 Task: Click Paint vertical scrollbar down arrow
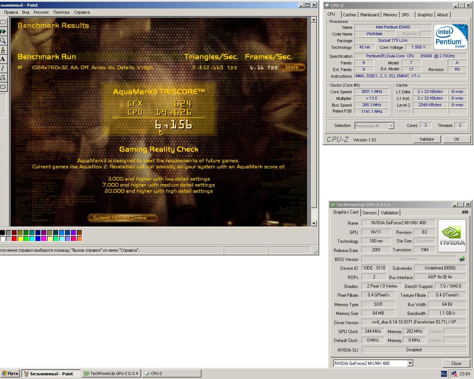[314, 223]
